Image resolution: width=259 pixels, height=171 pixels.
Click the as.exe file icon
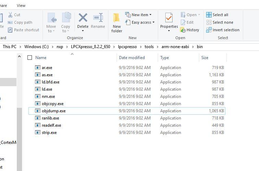coord(38,75)
